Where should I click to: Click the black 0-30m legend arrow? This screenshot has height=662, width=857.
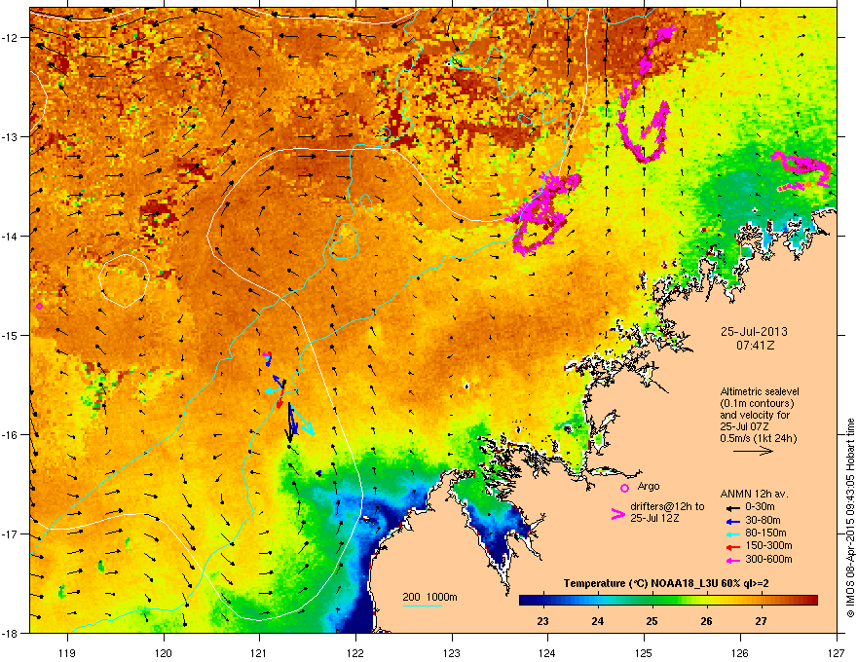point(731,507)
